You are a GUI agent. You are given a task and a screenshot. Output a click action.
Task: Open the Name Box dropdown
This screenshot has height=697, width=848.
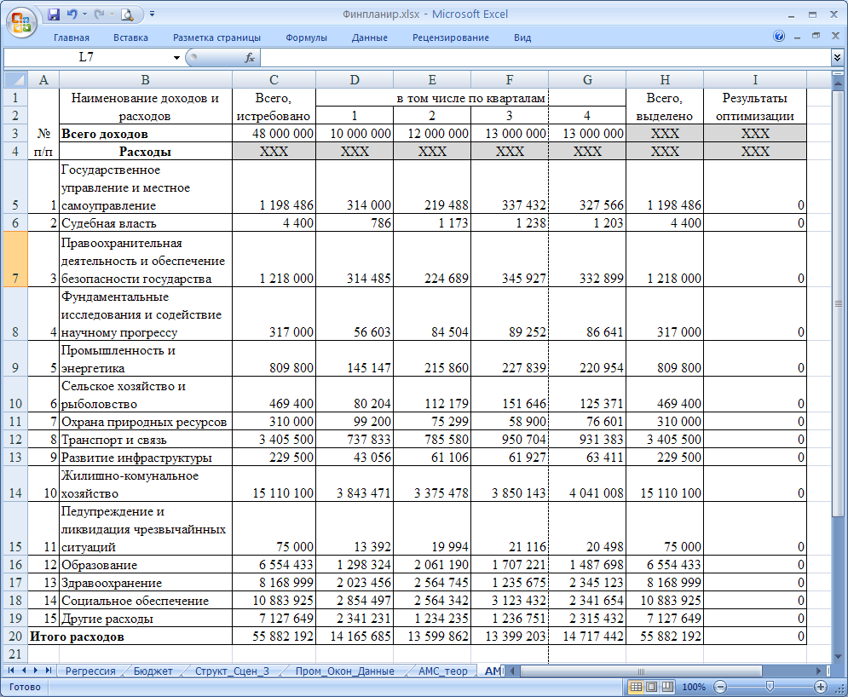pos(176,57)
